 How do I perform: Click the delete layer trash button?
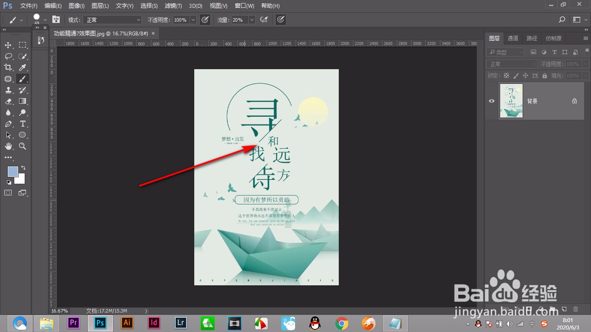coord(575,310)
